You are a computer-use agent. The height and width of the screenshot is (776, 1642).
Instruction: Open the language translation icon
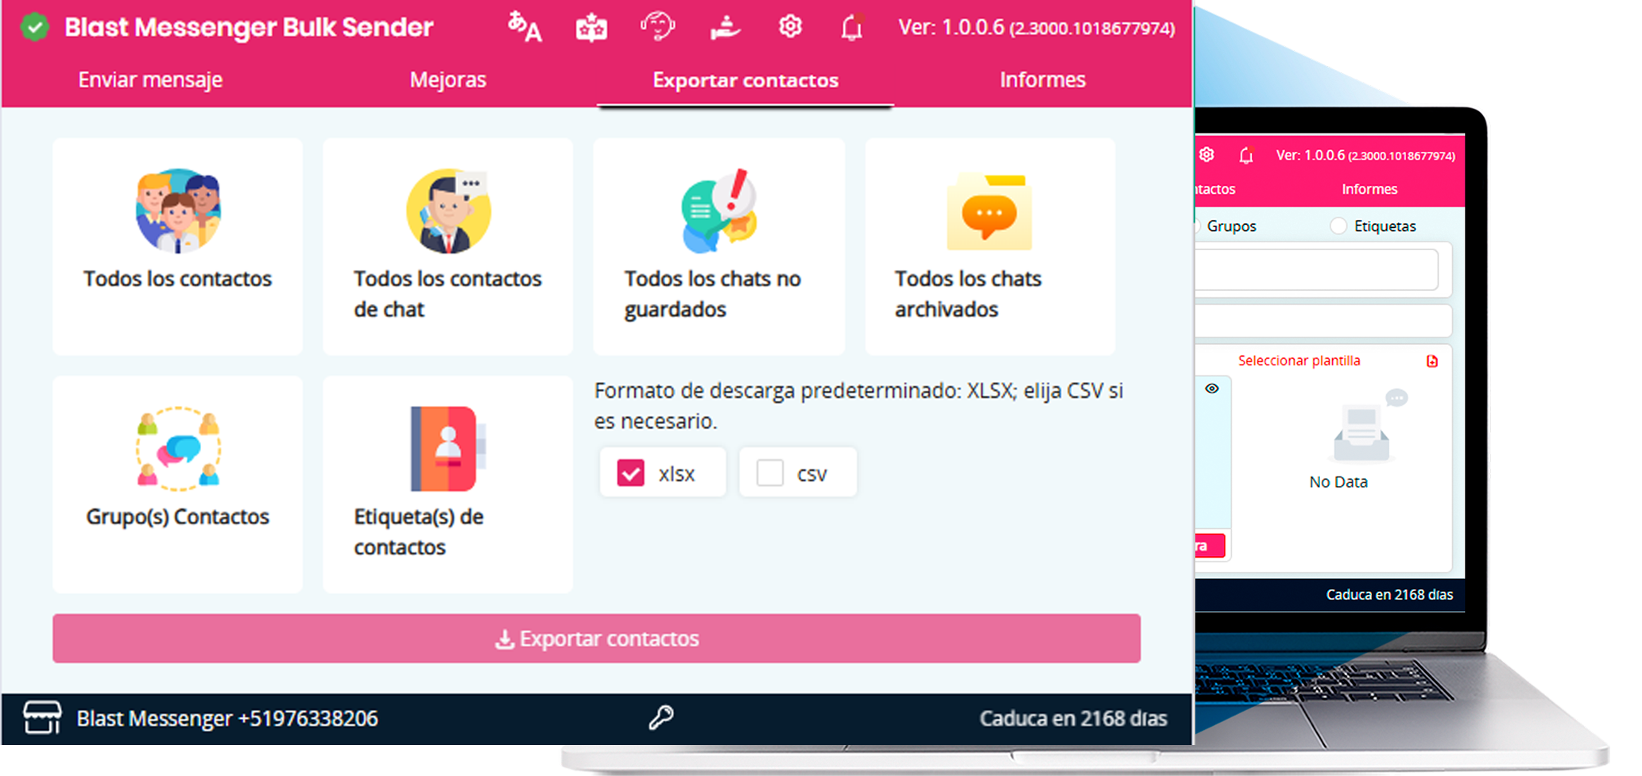click(525, 28)
